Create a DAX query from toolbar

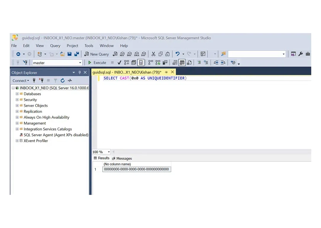144,54
